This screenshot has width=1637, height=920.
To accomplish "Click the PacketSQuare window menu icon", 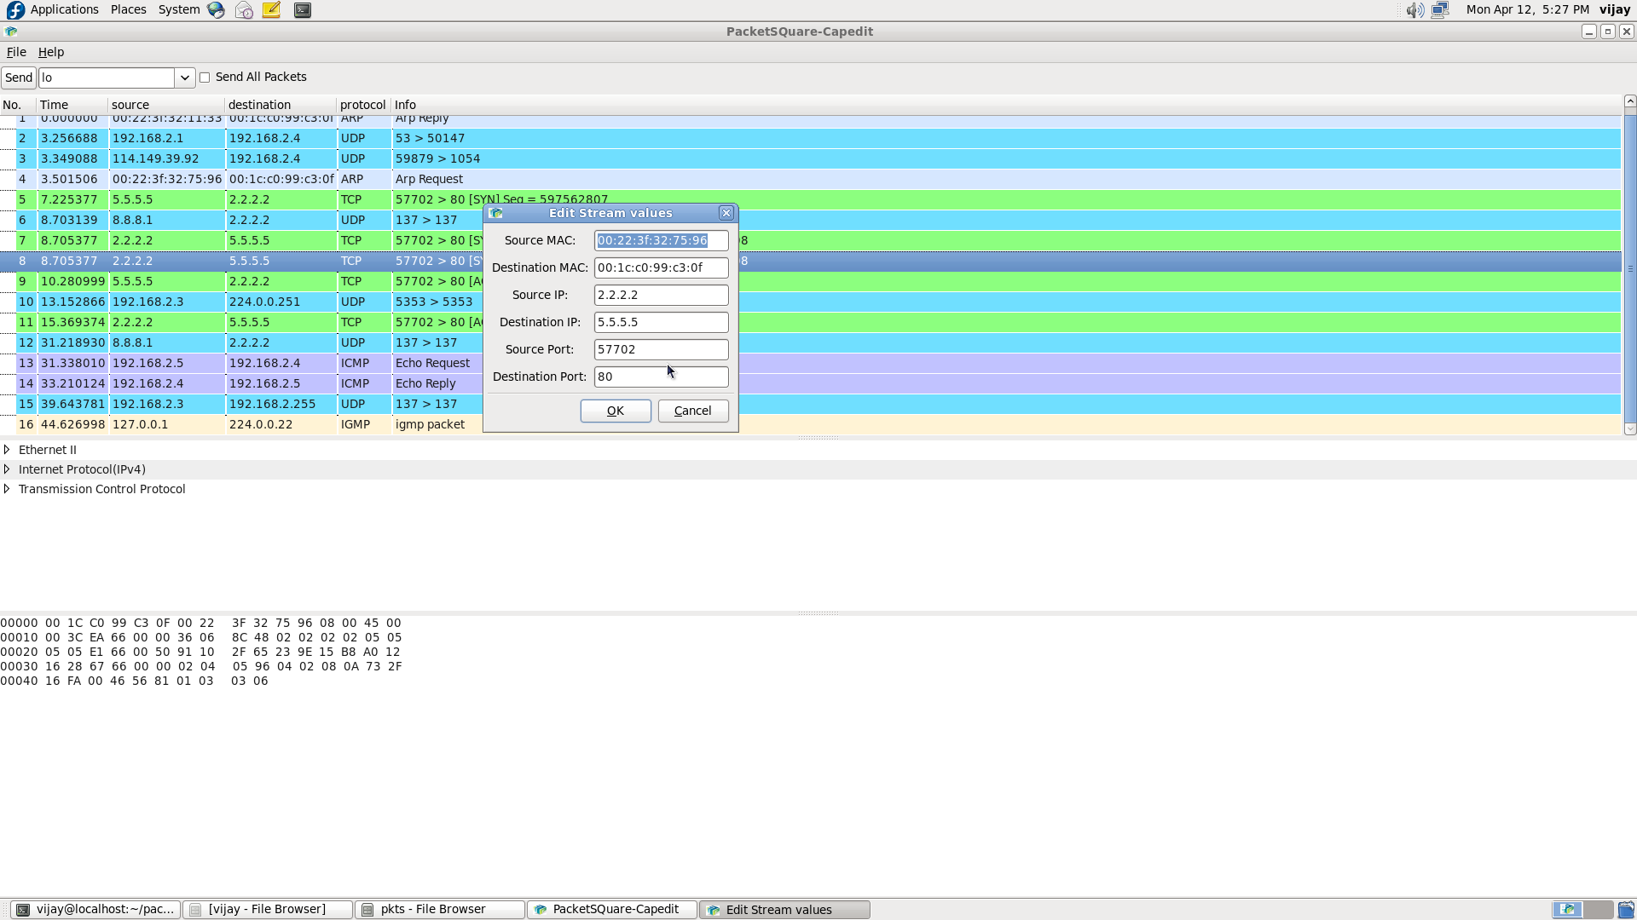I will 11,32.
